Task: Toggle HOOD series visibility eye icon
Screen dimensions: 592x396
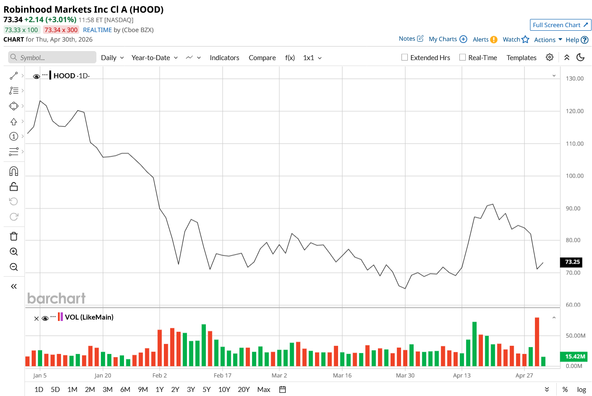Action: point(37,76)
